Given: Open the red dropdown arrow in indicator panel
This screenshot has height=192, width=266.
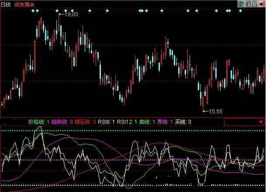Looking at the screenshot, I should tap(261, 122).
